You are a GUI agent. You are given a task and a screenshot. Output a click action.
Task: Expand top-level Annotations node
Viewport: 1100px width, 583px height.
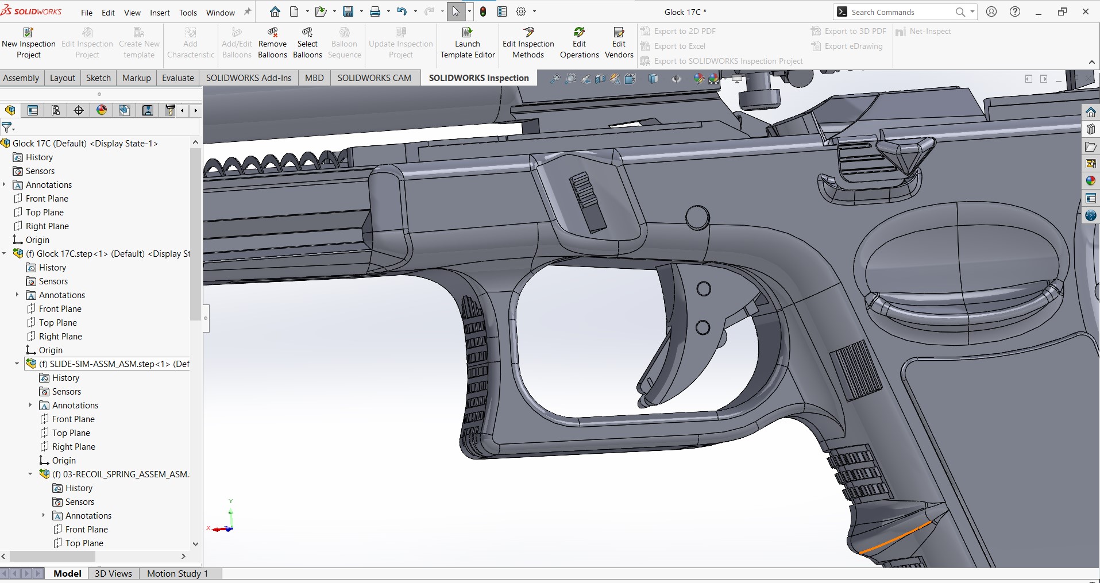coord(5,184)
